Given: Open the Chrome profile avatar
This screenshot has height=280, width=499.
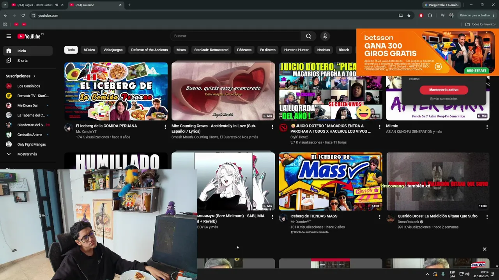Looking at the screenshot, I should 451,16.
